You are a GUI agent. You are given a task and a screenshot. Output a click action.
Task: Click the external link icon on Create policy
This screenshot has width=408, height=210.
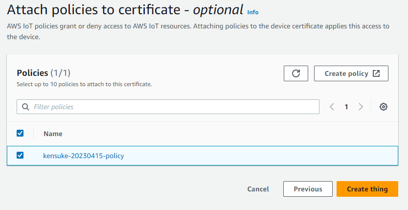[x=376, y=73]
